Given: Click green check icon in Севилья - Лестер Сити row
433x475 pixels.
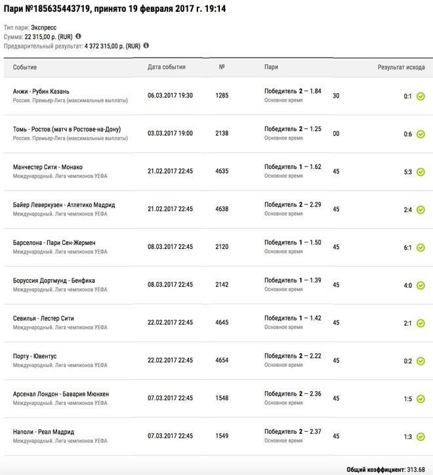Looking at the screenshot, I should 421,323.
